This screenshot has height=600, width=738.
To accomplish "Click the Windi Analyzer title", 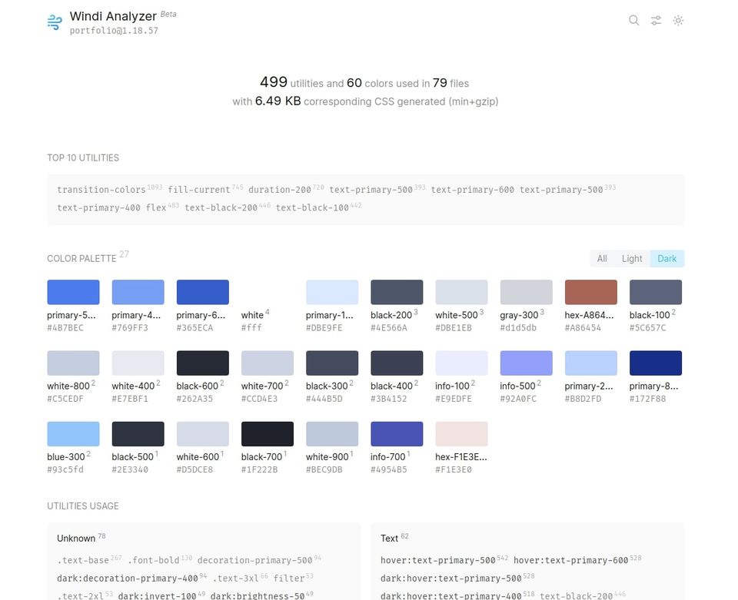I will [113, 16].
